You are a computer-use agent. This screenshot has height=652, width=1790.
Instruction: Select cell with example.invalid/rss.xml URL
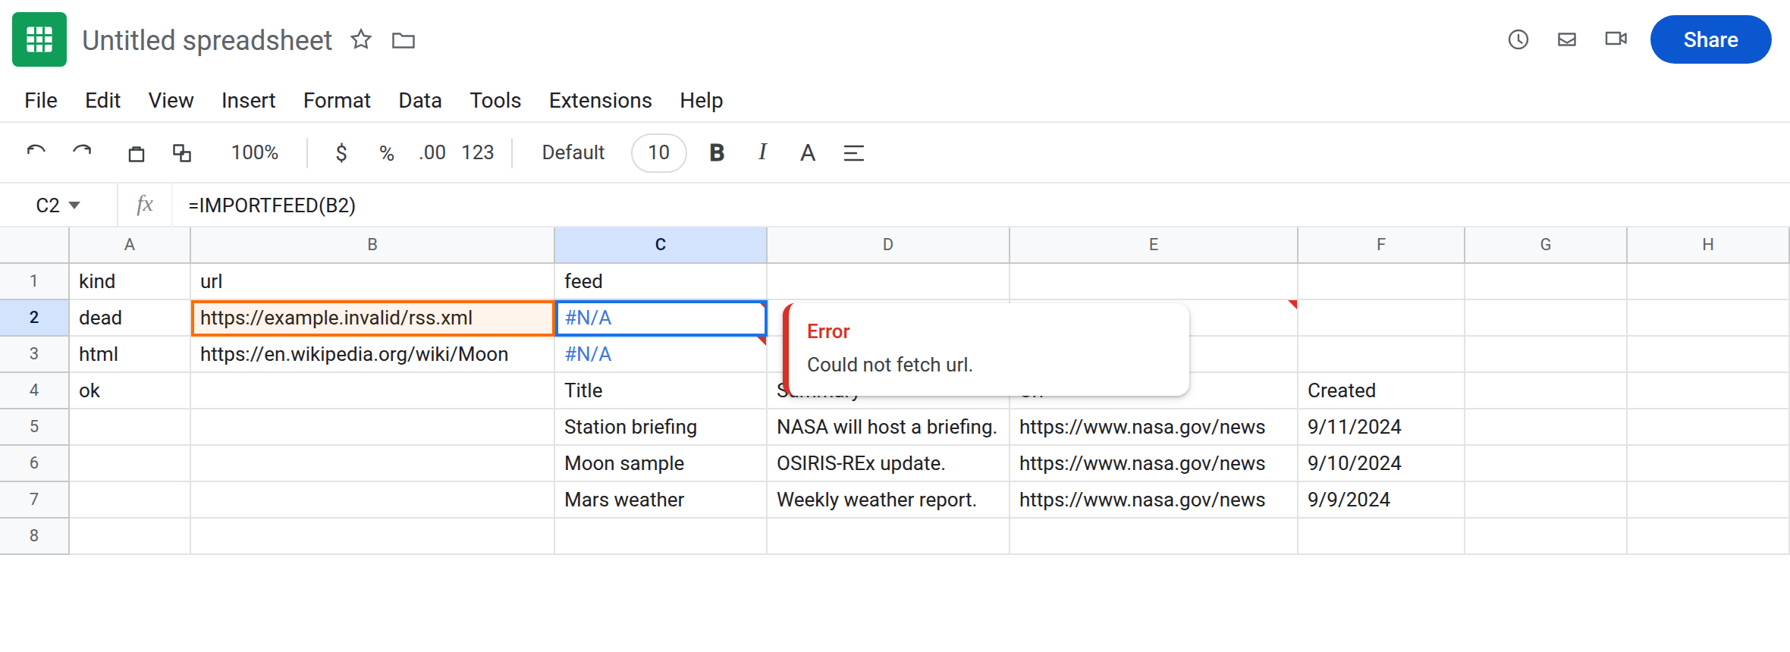tap(372, 318)
